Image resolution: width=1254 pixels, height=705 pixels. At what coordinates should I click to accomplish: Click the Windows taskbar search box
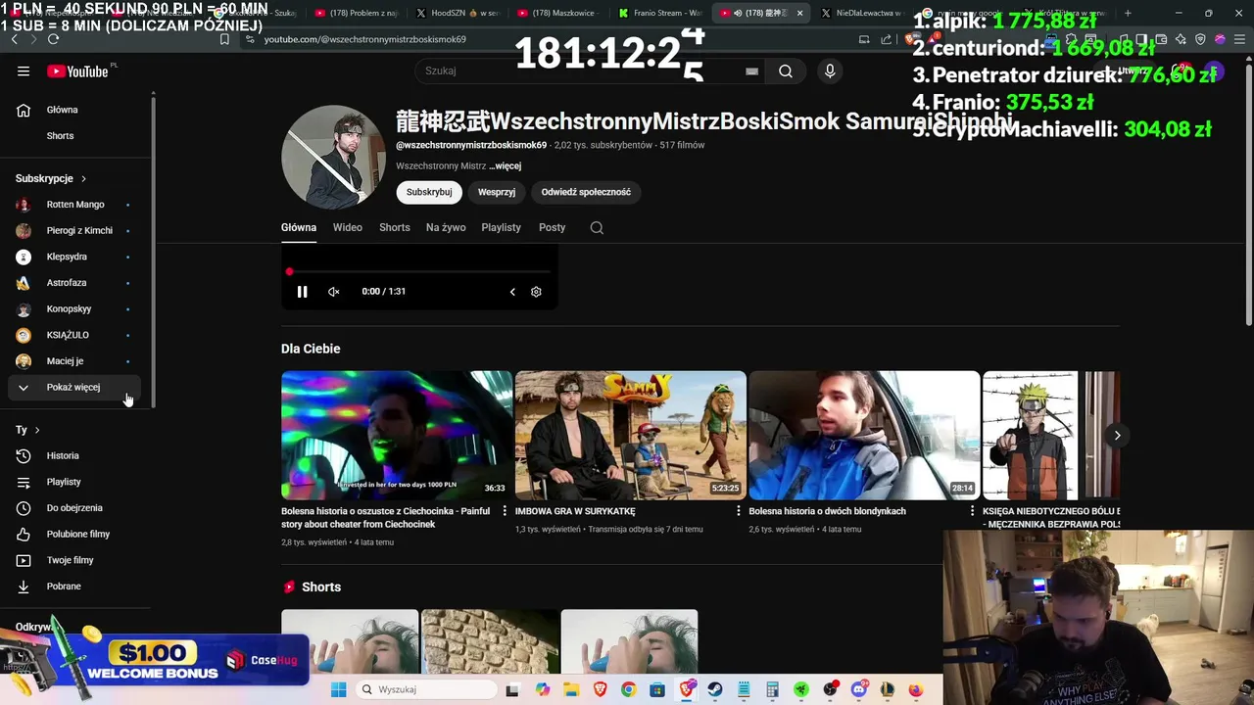[426, 689]
